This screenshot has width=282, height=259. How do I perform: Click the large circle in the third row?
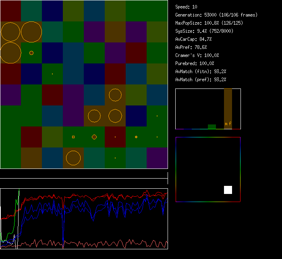pos(11,53)
